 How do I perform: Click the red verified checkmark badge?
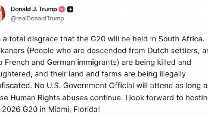point(62,10)
